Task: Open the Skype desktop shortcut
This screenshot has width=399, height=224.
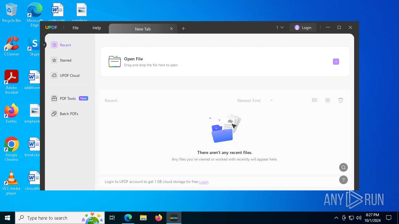Action: tap(34, 46)
